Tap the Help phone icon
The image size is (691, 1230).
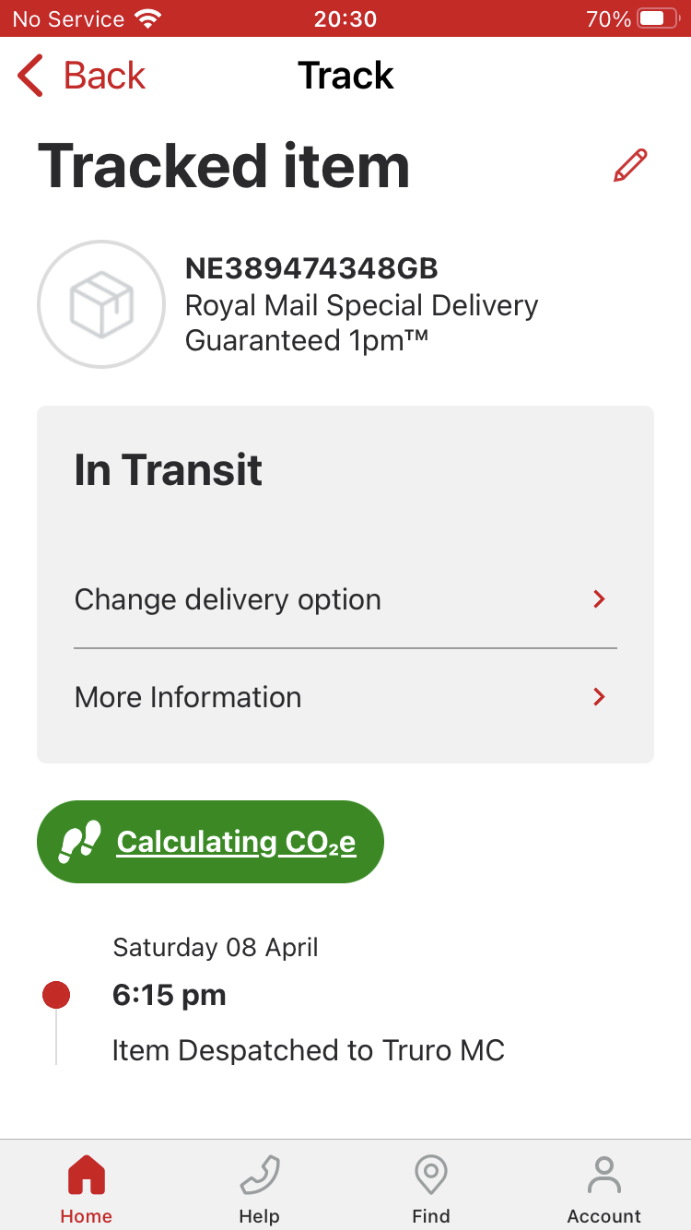259,1176
